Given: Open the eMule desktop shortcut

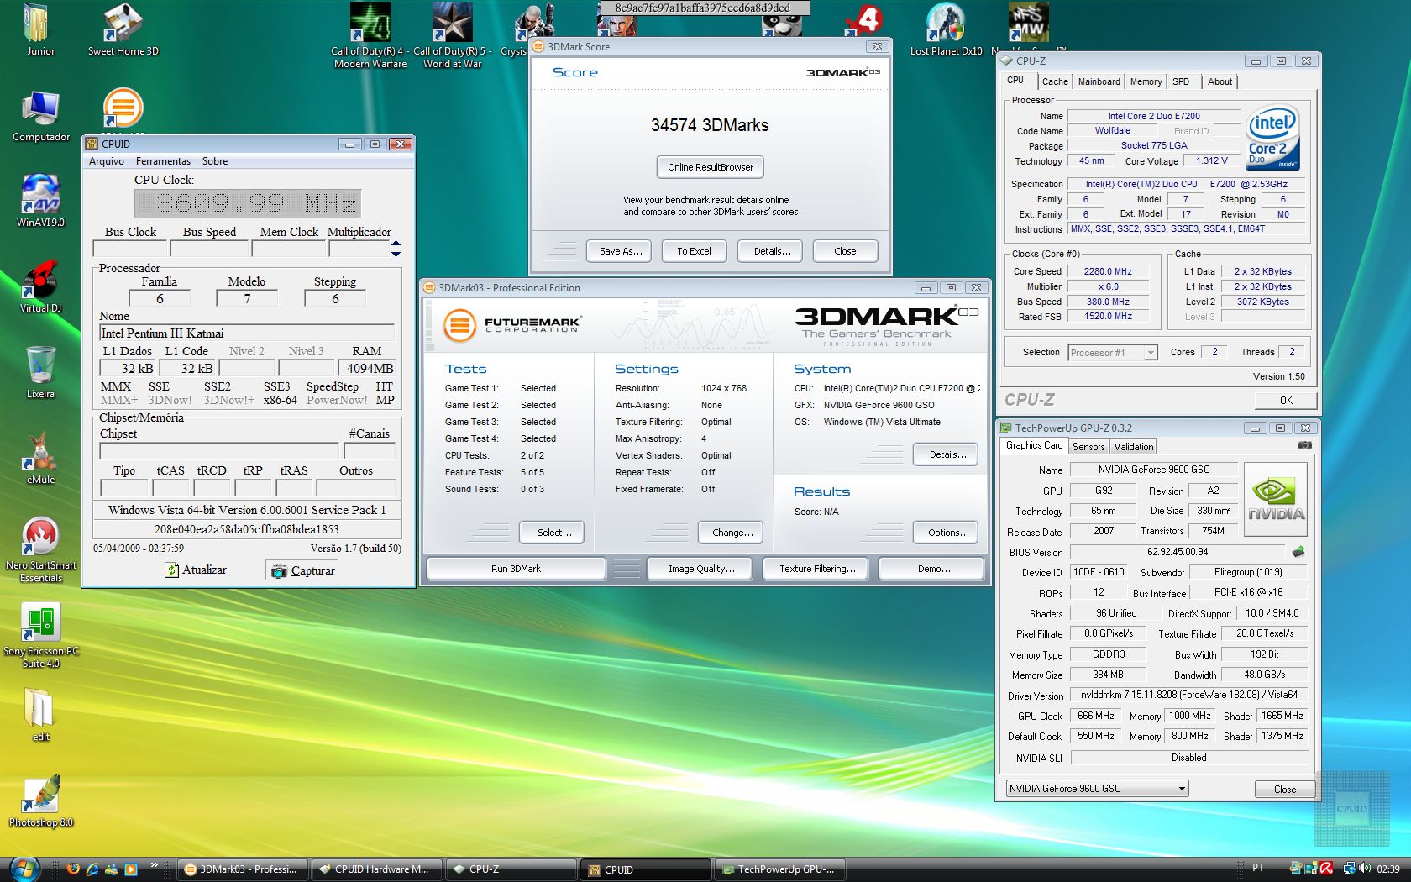Looking at the screenshot, I should [x=40, y=459].
